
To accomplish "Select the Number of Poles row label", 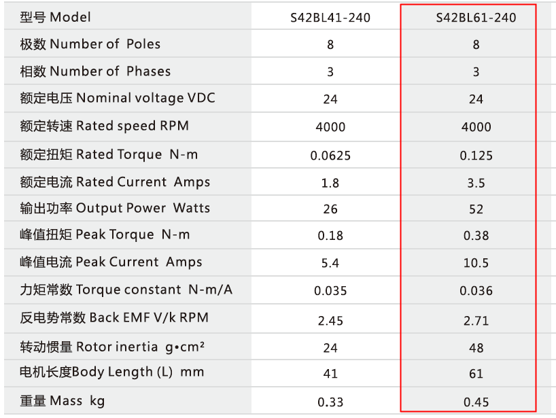I will [x=90, y=44].
